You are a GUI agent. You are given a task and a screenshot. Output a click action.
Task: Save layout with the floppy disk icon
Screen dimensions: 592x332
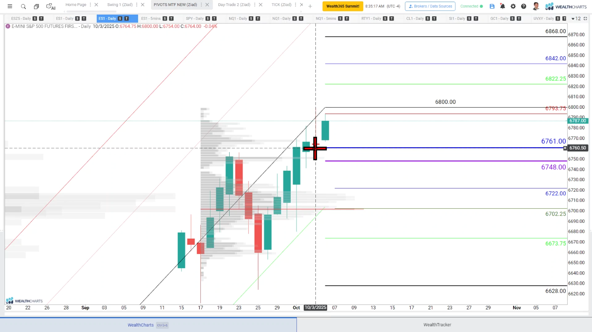pos(492,6)
